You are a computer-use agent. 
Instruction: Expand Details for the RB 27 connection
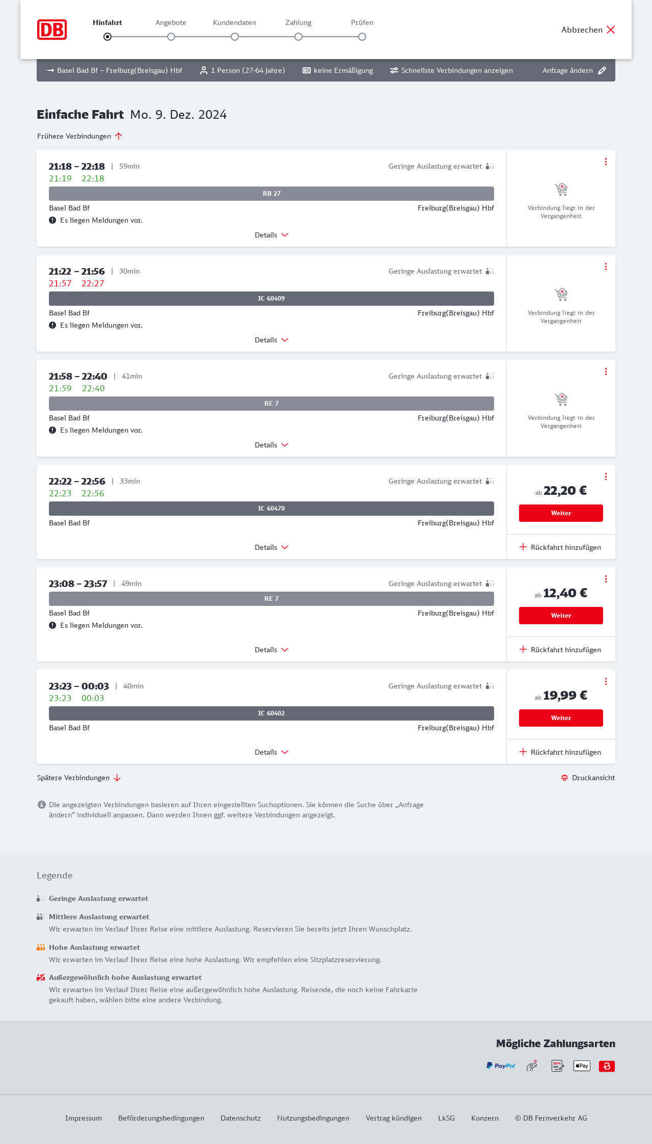271,235
